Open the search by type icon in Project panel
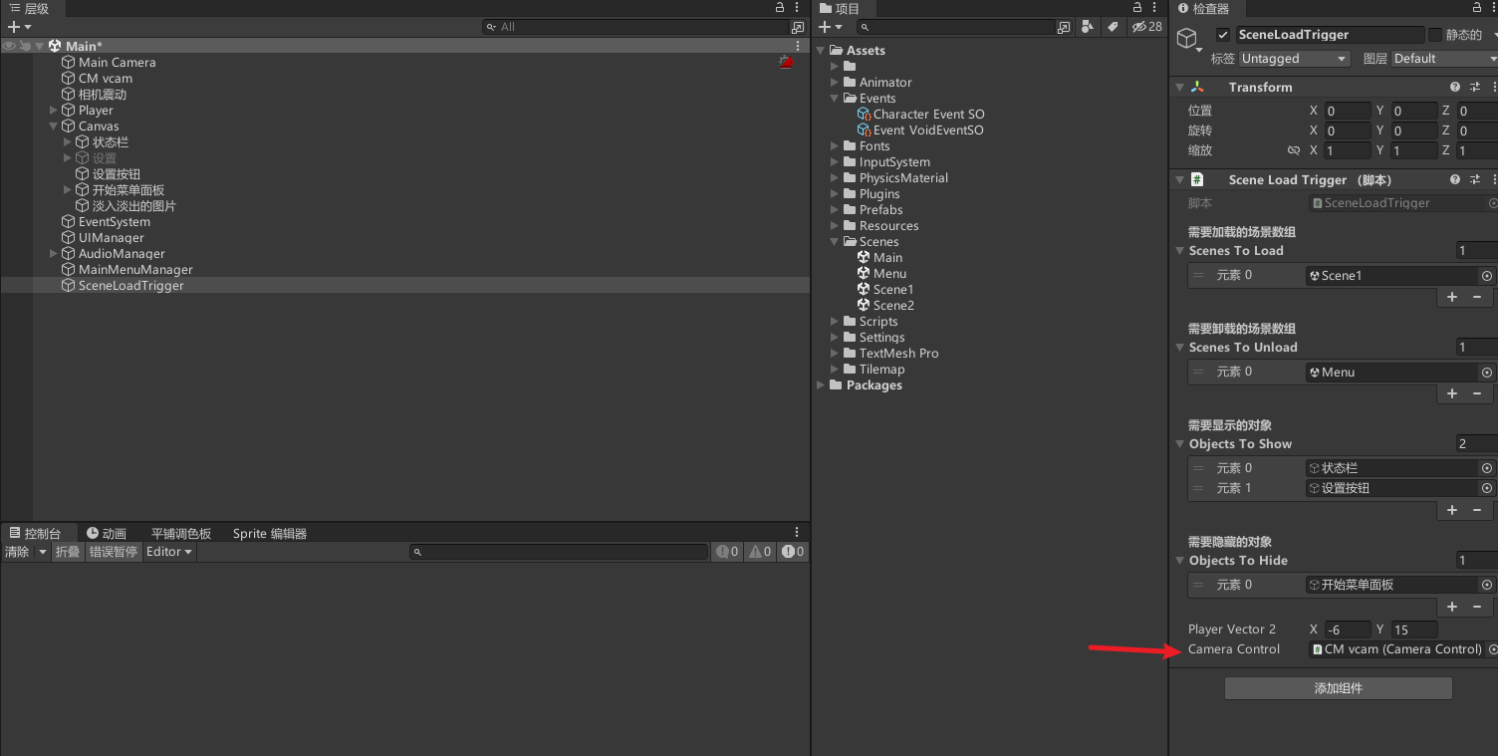The image size is (1498, 756). pos(1087,26)
